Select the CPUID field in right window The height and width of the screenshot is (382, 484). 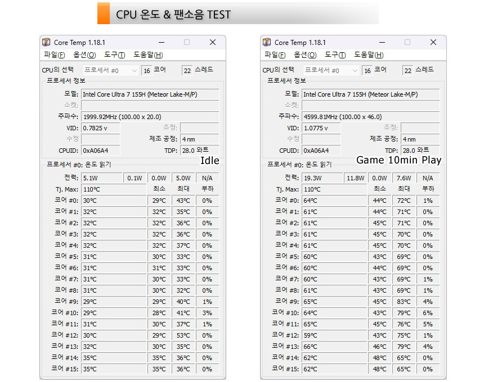(321, 151)
